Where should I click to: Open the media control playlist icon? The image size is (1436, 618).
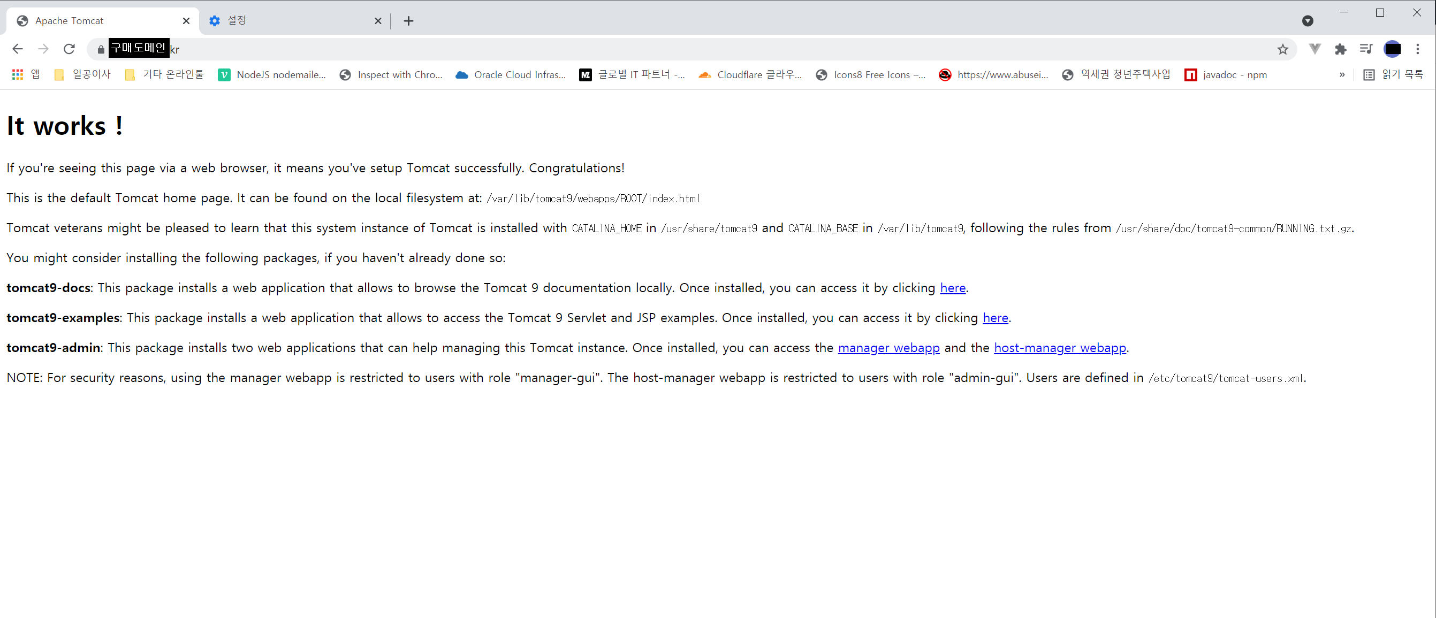1366,49
